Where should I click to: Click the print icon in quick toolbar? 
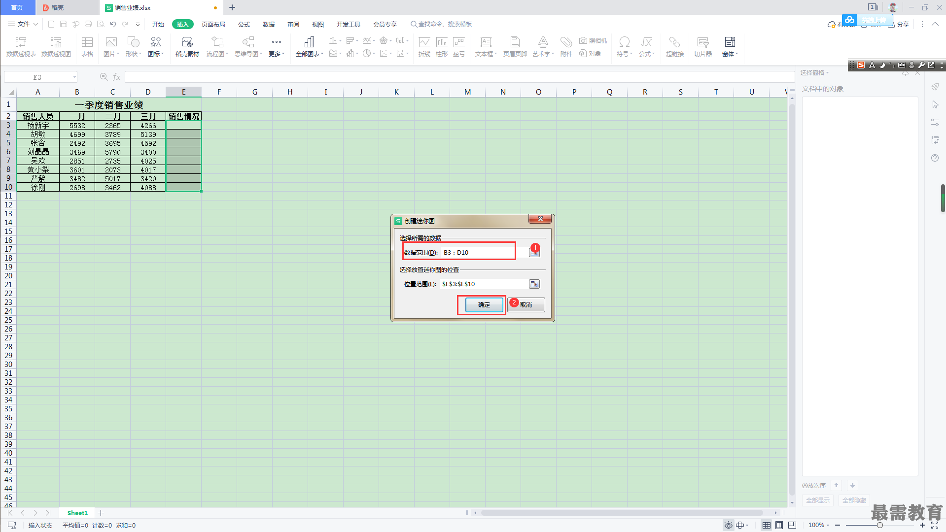(88, 24)
